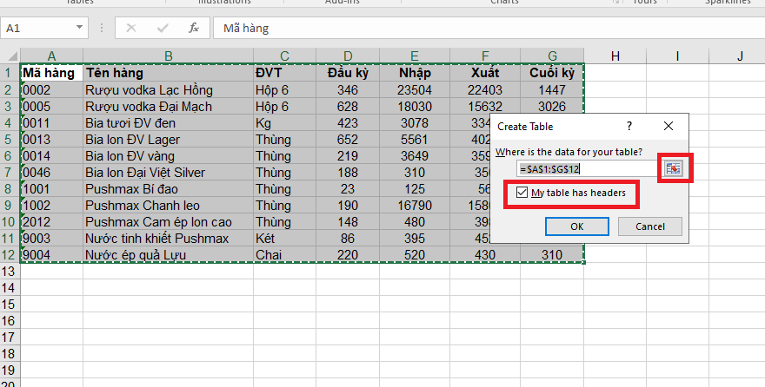Click the table data range input field
Image resolution: width=765 pixels, height=387 pixels.
coord(587,168)
